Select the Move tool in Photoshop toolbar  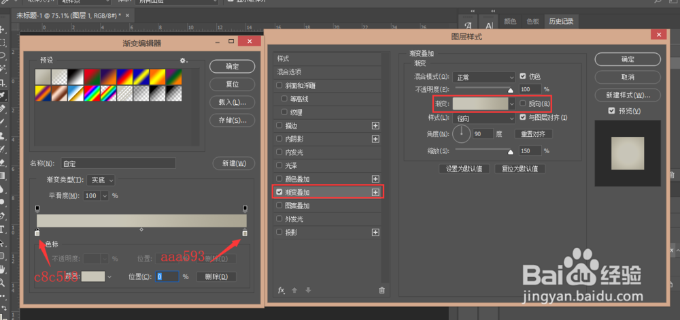pos(2,29)
